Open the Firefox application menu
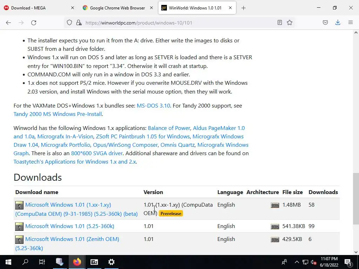The width and height of the screenshot is (359, 269). [351, 22]
